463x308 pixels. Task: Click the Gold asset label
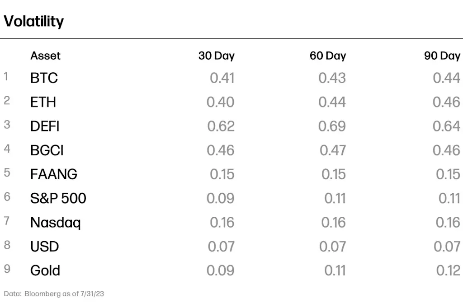tap(45, 271)
